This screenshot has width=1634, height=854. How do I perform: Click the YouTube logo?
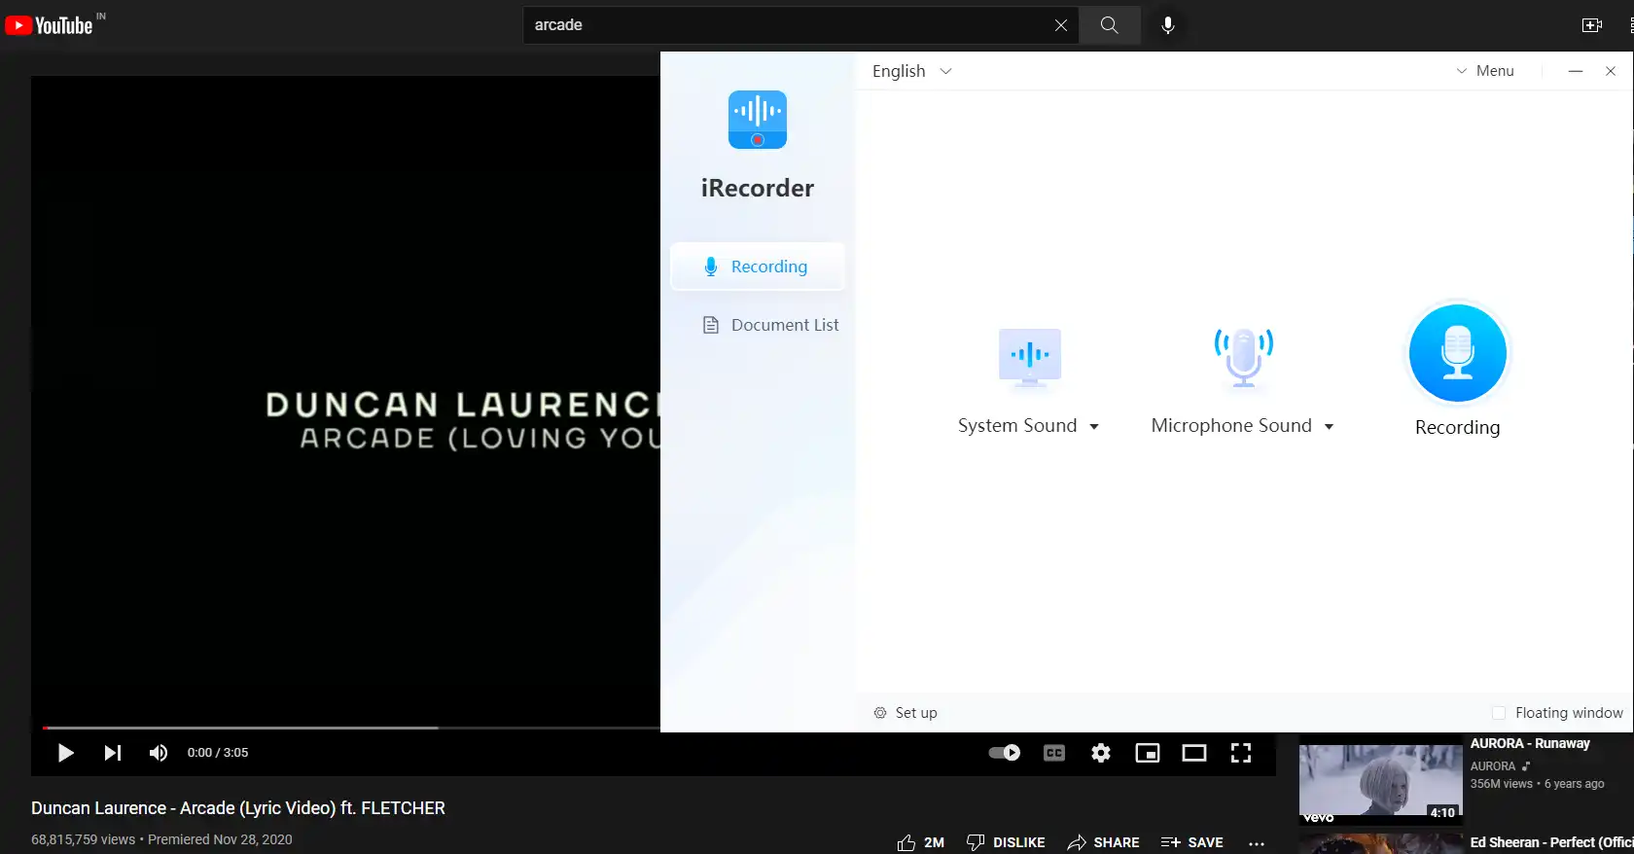tap(49, 25)
